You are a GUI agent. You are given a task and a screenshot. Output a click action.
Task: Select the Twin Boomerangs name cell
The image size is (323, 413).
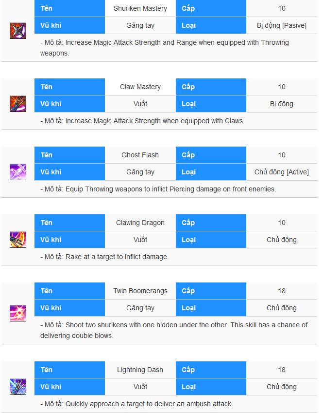click(140, 291)
